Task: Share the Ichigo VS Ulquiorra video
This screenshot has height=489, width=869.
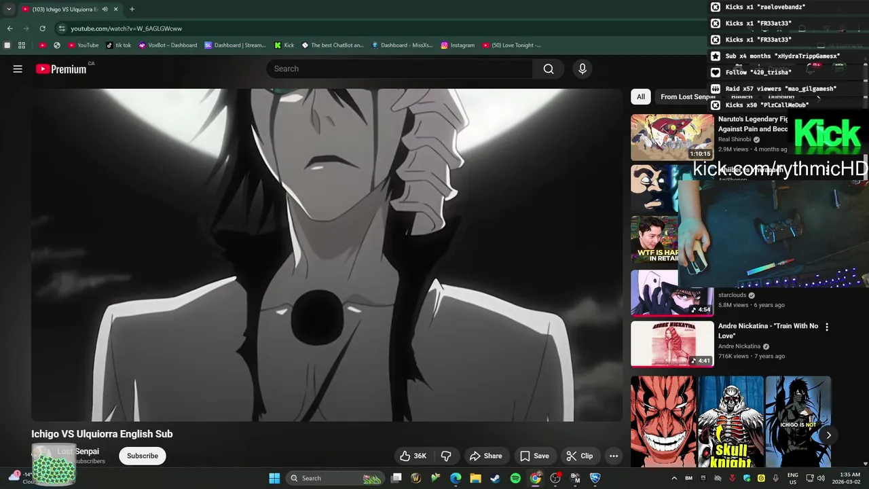Action: click(485, 456)
